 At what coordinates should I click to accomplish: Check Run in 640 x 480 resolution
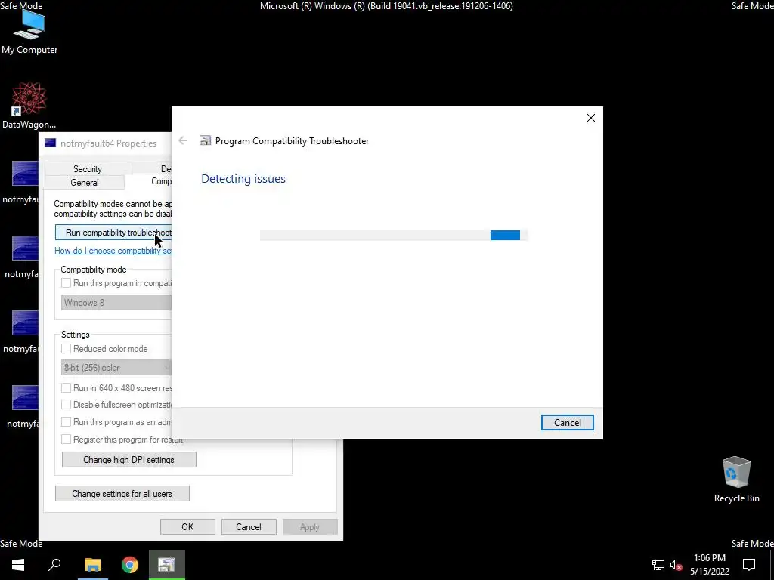tap(67, 388)
